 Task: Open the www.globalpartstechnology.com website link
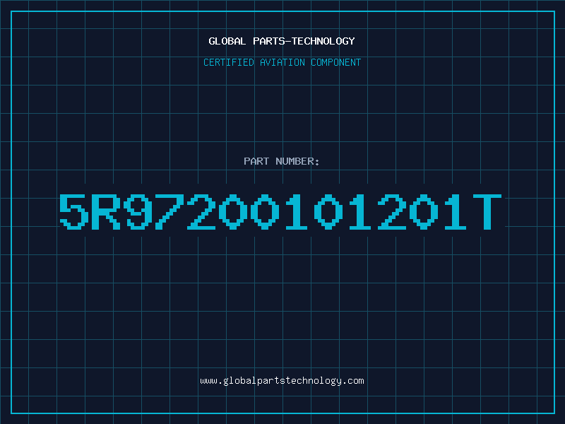click(282, 381)
